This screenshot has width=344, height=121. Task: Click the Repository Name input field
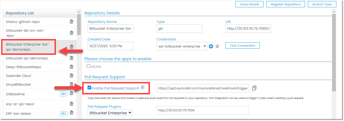pos(110,29)
